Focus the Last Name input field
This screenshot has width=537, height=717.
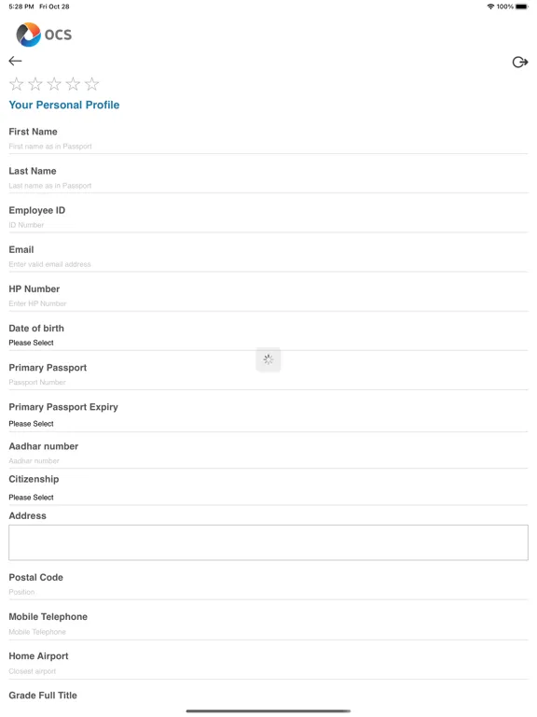pyautogui.click(x=268, y=186)
